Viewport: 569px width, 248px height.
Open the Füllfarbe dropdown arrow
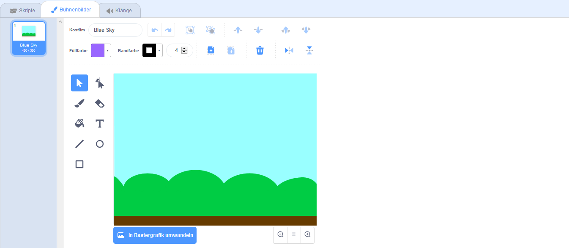click(107, 50)
